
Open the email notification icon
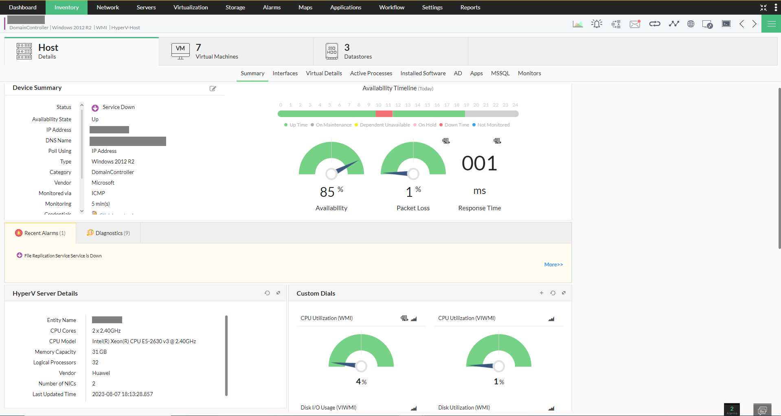tap(635, 24)
